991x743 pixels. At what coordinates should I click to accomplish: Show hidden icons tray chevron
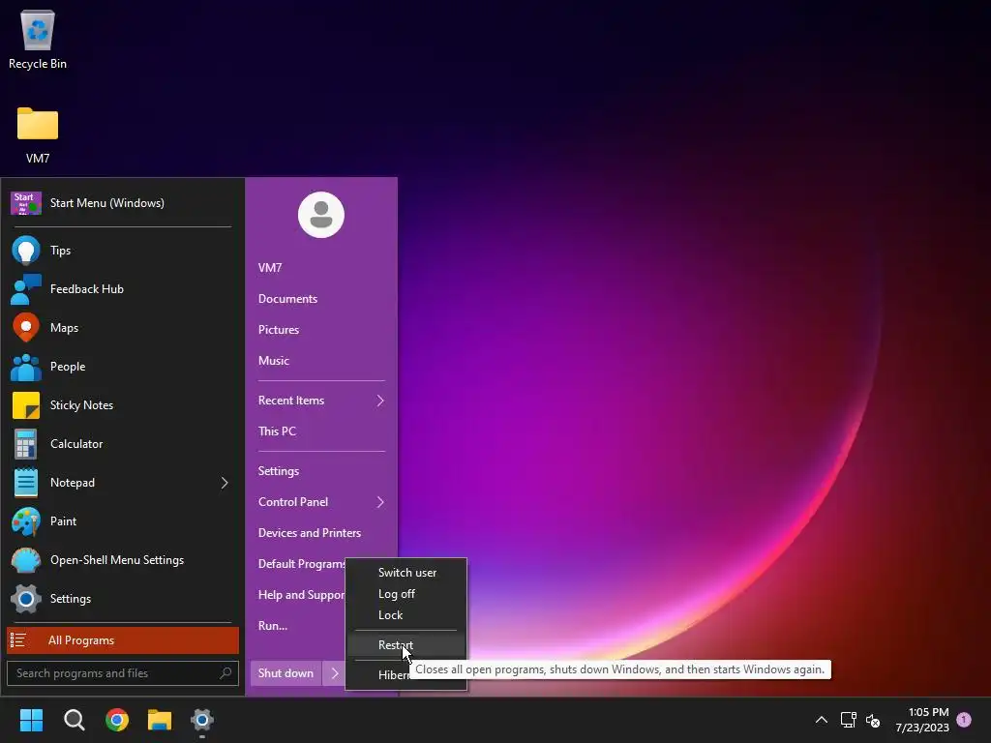(x=821, y=720)
